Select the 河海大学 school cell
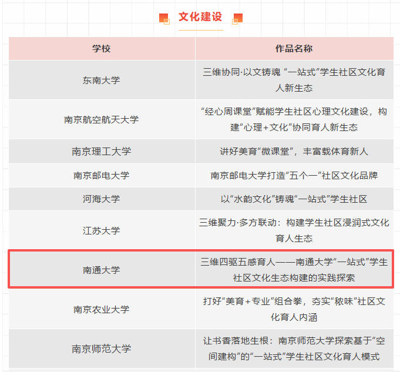The height and width of the screenshot is (372, 400). 102,199
